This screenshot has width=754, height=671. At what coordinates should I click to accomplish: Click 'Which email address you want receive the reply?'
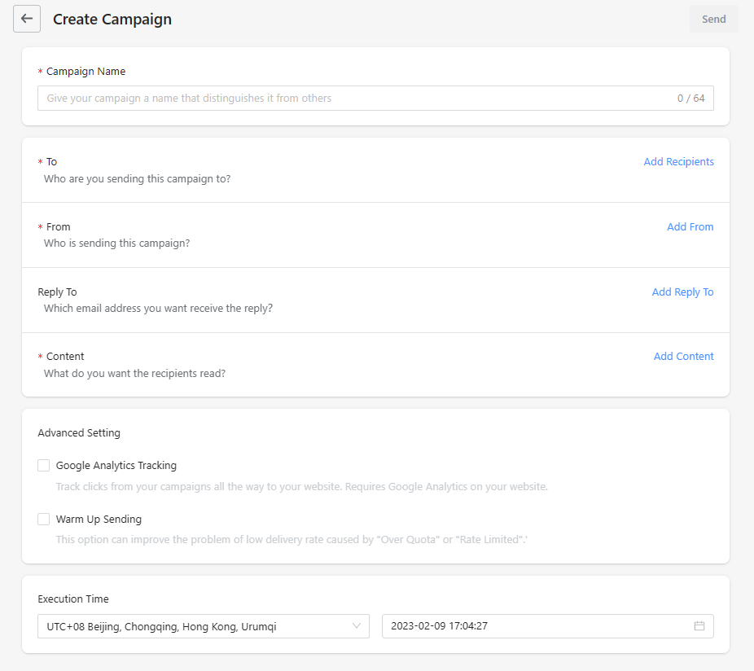pos(158,309)
